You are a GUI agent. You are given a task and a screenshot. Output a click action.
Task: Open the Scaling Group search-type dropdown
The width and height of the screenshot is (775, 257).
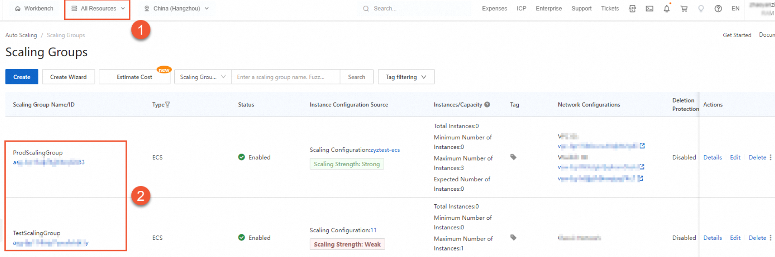click(x=203, y=77)
